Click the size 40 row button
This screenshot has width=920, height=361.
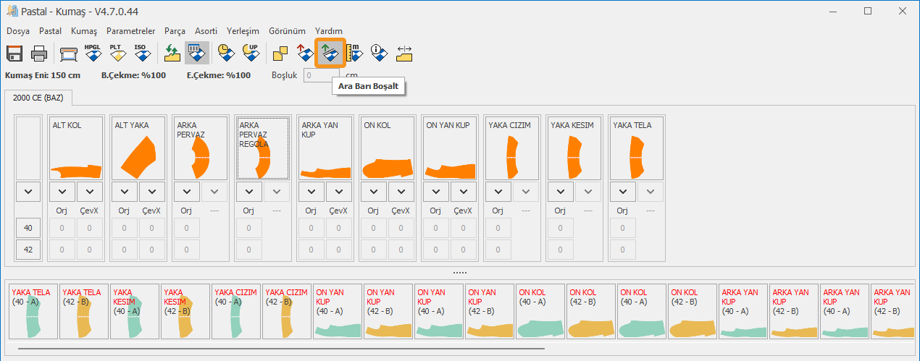coord(28,228)
